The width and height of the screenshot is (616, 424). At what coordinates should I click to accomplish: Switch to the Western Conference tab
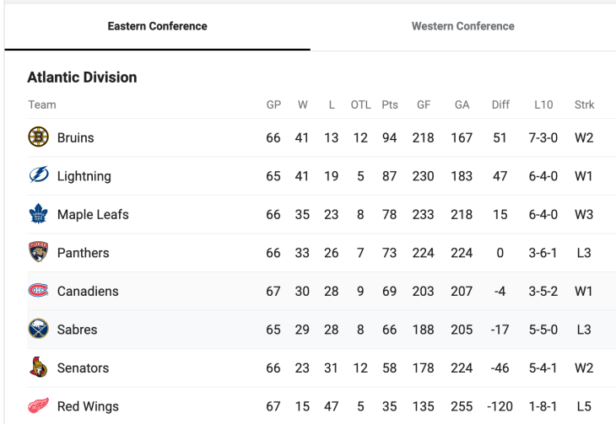pyautogui.click(x=462, y=26)
